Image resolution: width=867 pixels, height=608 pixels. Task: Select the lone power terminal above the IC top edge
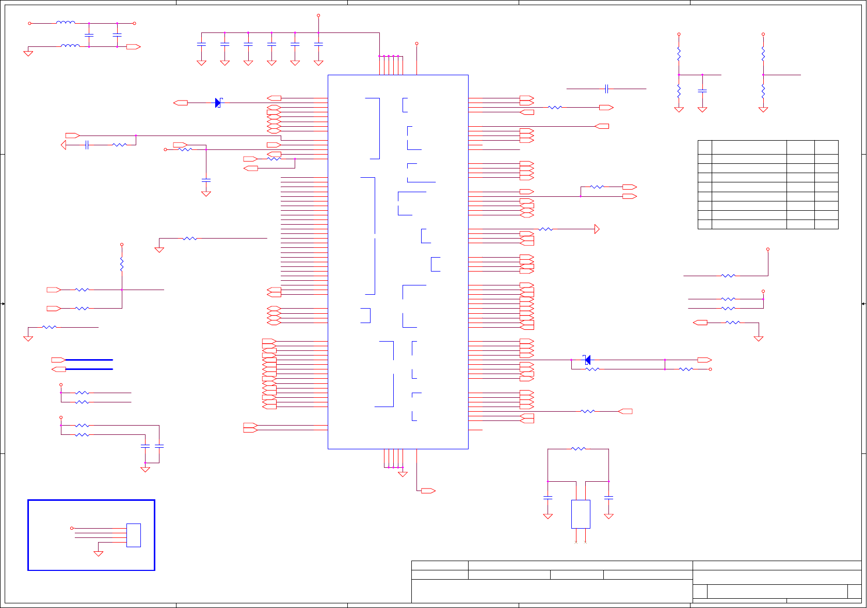point(416,43)
